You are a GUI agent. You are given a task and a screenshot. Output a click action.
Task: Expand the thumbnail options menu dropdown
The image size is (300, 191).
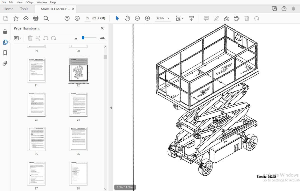(18, 38)
